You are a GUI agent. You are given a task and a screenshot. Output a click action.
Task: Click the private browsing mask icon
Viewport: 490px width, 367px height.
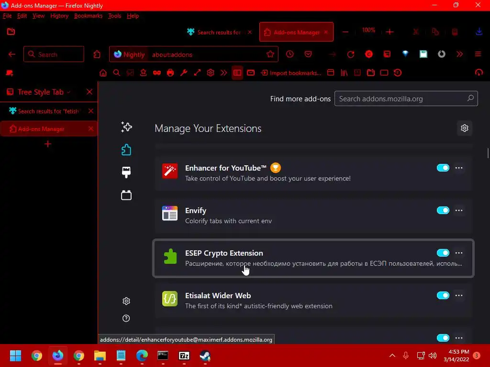(x=157, y=73)
